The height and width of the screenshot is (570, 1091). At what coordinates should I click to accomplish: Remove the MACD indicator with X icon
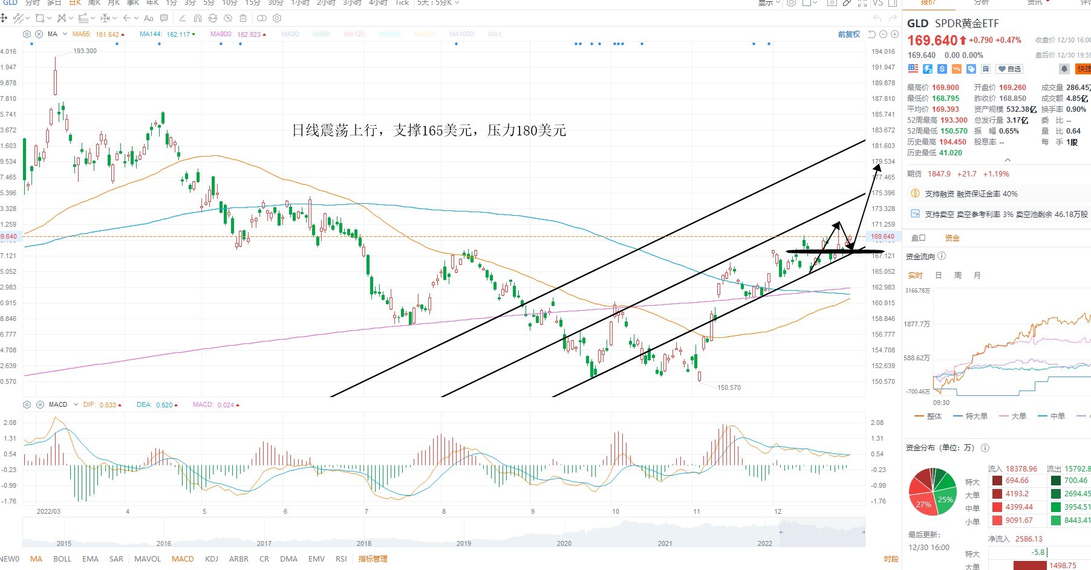click(40, 404)
